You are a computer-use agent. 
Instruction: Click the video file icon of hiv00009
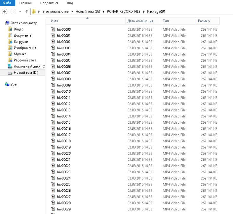(53, 85)
